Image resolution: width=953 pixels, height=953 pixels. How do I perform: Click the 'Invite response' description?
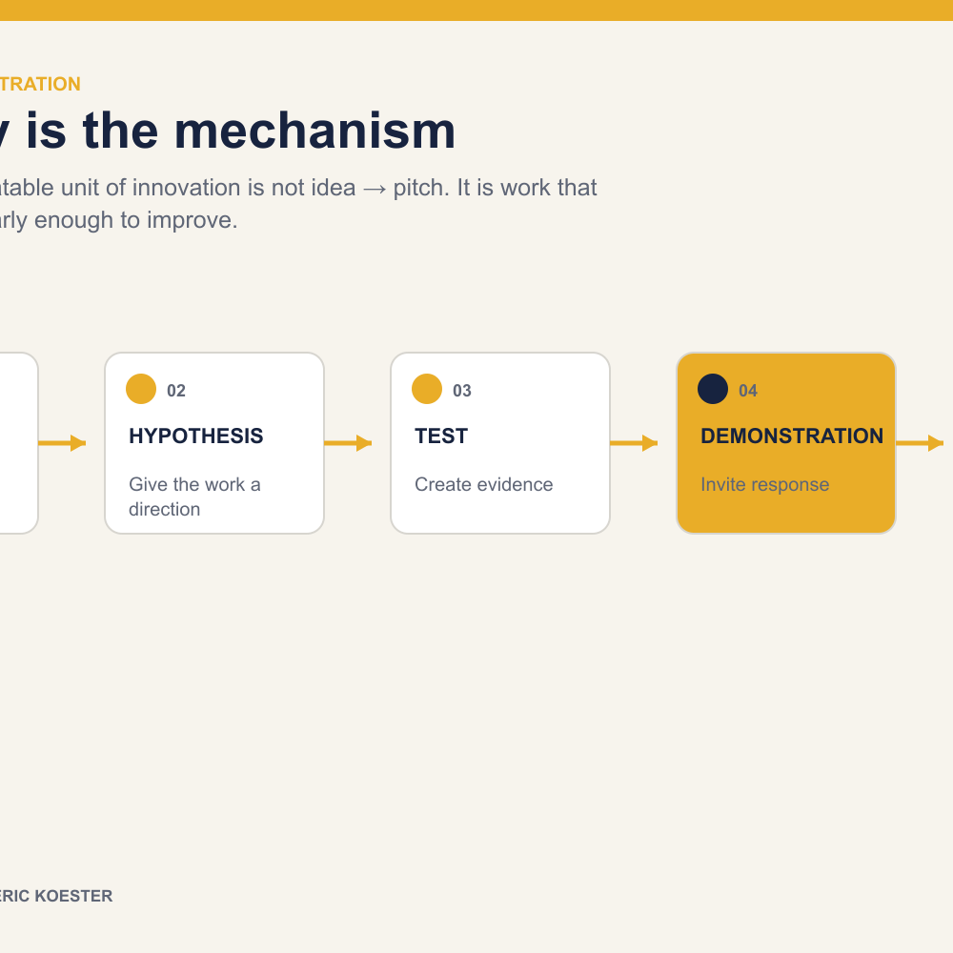point(764,484)
